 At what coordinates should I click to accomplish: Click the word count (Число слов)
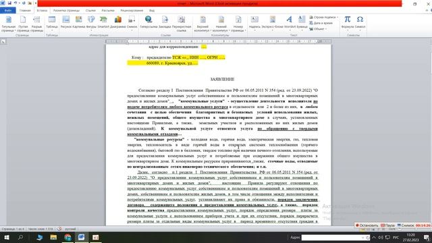click(40, 229)
